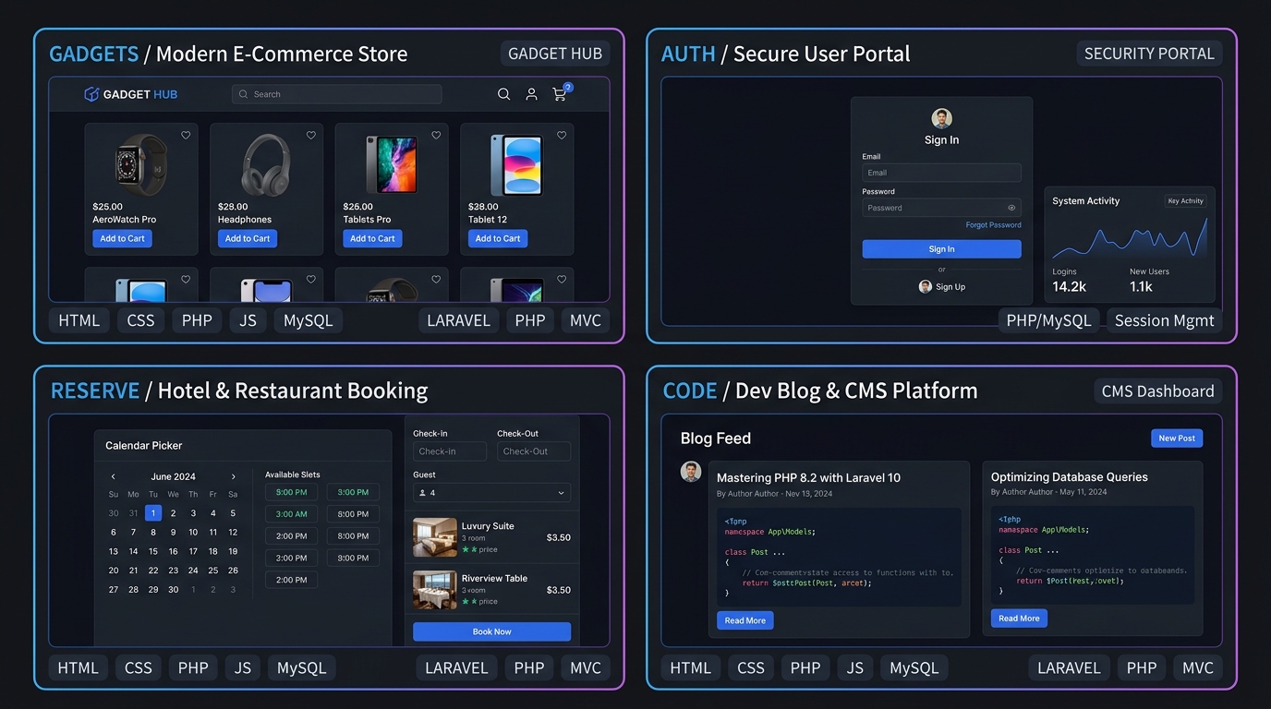Viewport: 1271px width, 709px height.
Task: Click the Forgot Password link
Action: [x=993, y=225]
